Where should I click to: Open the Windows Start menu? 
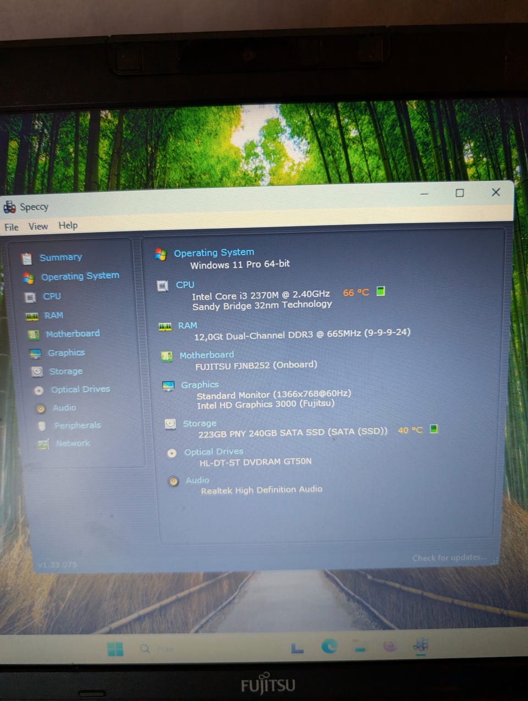[x=116, y=649]
